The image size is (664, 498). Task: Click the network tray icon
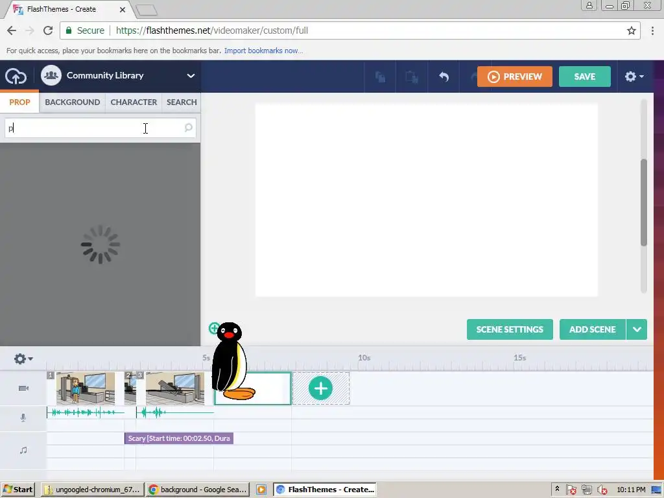(x=586, y=490)
